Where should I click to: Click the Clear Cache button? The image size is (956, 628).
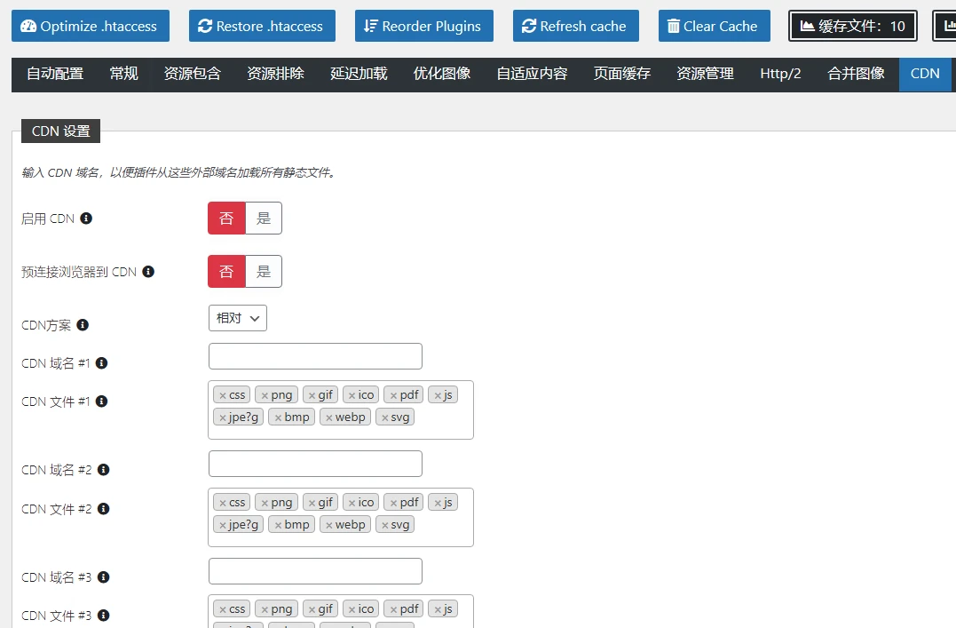[714, 26]
